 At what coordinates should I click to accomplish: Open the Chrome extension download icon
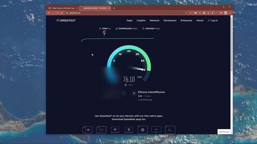pyautogui.click(x=143, y=130)
